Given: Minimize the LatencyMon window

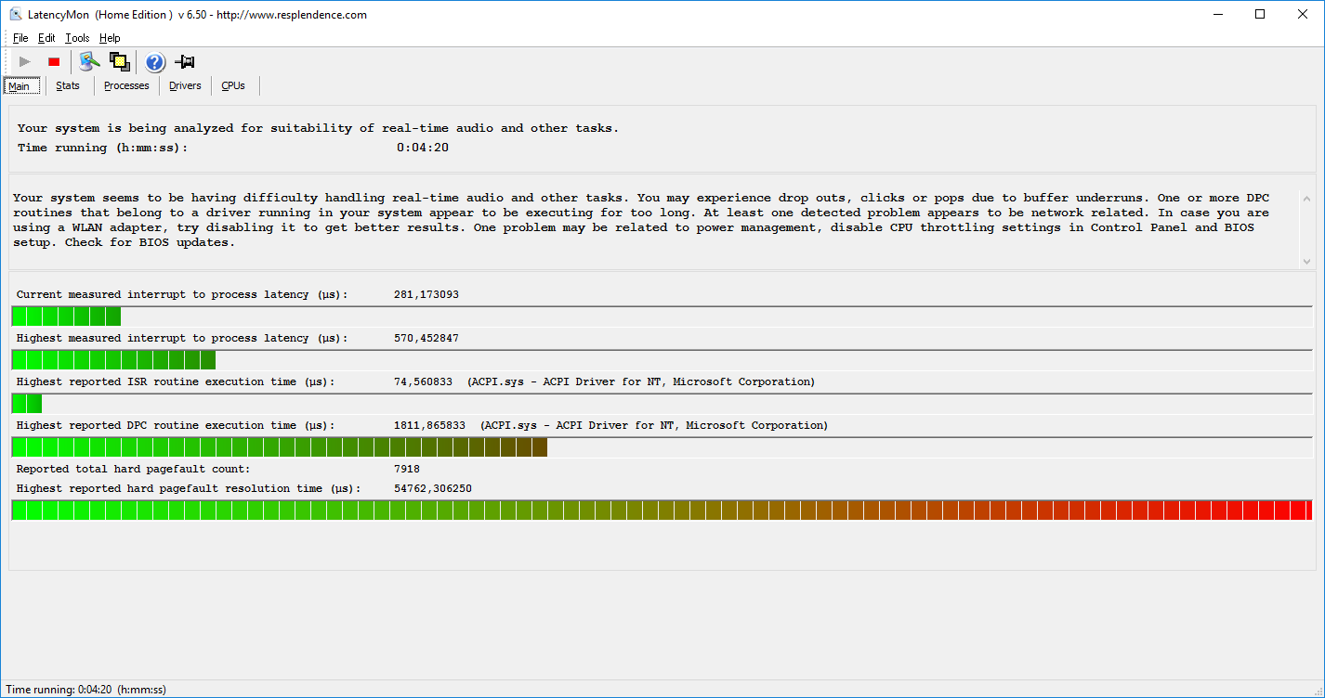Looking at the screenshot, I should [x=1218, y=14].
